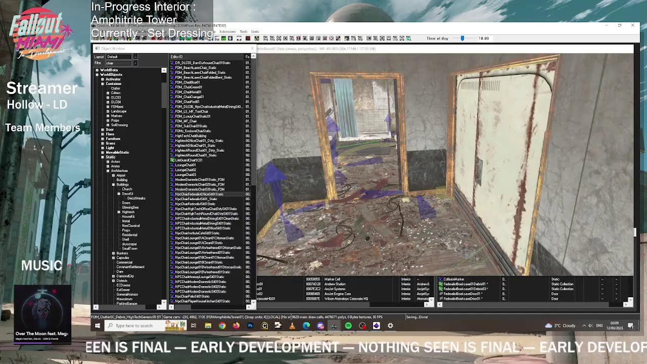Open the Windows Start menu
The width and height of the screenshot is (647, 364).
[97, 326]
